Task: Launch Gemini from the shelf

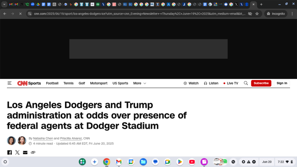Action: pyautogui.click(x=94, y=162)
